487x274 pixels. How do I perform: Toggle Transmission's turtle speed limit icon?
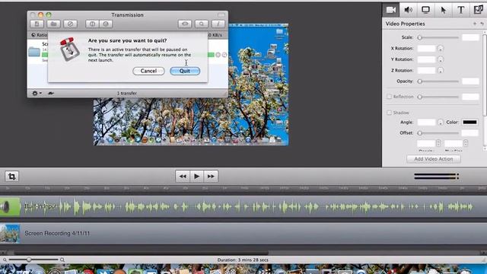click(x=51, y=93)
